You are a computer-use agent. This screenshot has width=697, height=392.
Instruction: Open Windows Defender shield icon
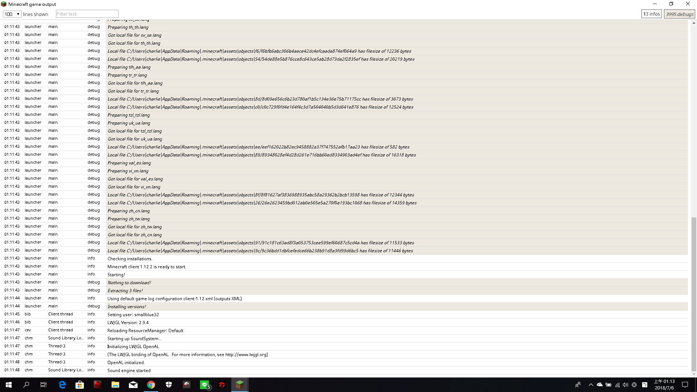tap(169, 385)
